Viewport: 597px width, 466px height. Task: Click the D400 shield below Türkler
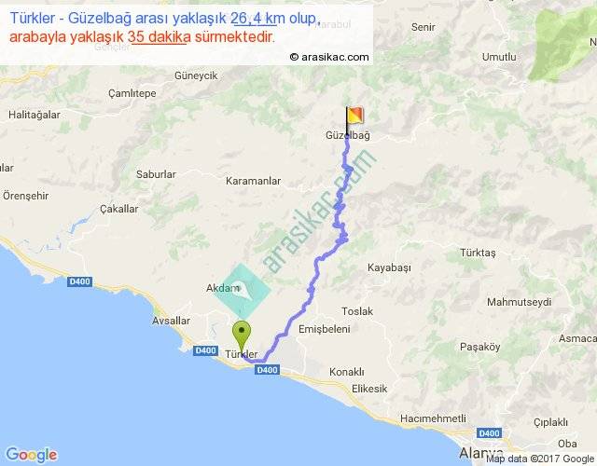268,370
